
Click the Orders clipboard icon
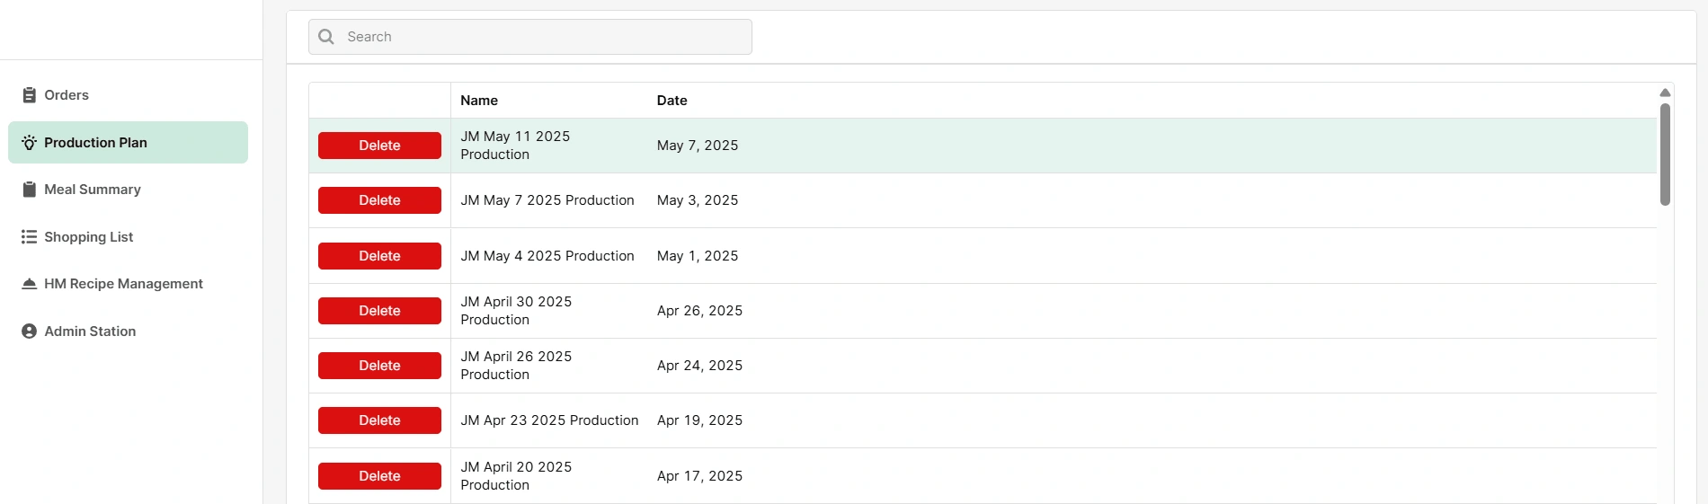click(x=30, y=95)
